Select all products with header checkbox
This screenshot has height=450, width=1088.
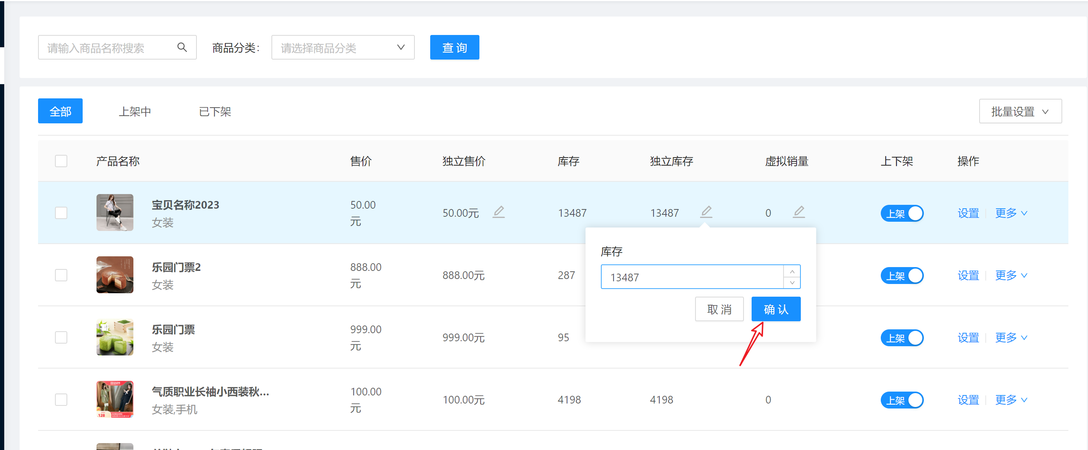tap(61, 161)
